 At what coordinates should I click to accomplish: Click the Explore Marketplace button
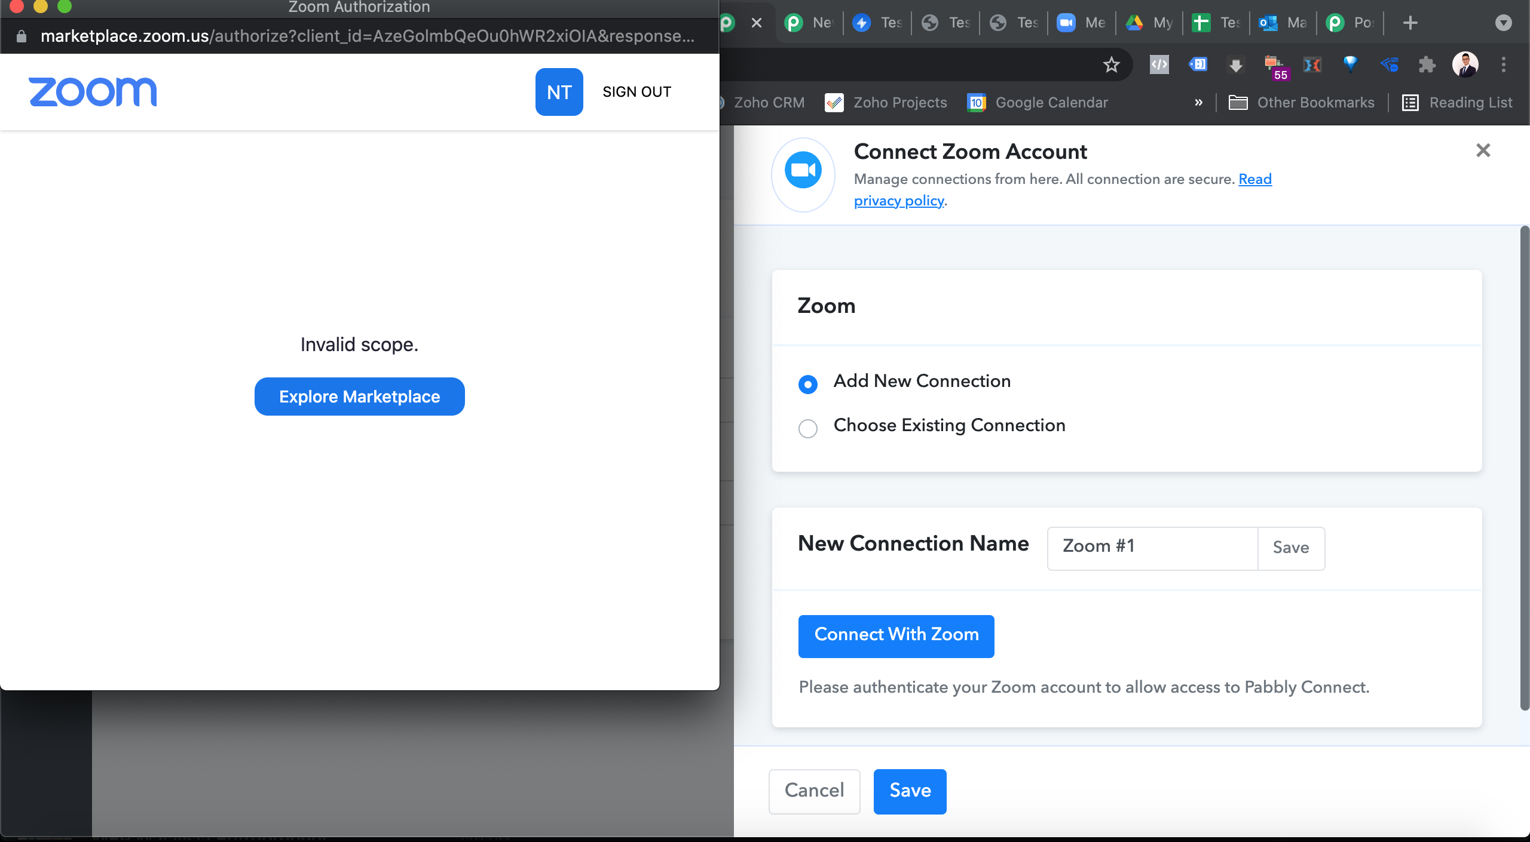pyautogui.click(x=359, y=397)
